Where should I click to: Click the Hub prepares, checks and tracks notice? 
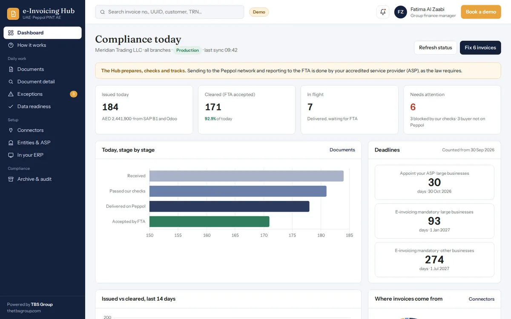(298, 71)
